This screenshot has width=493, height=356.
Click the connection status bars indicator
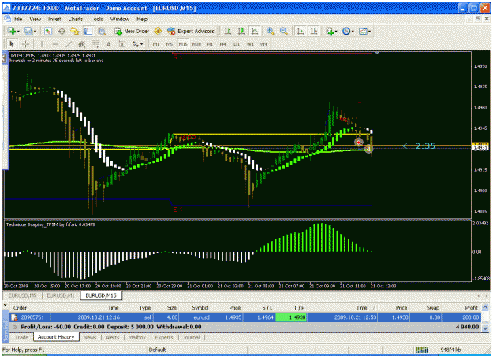click(x=422, y=350)
